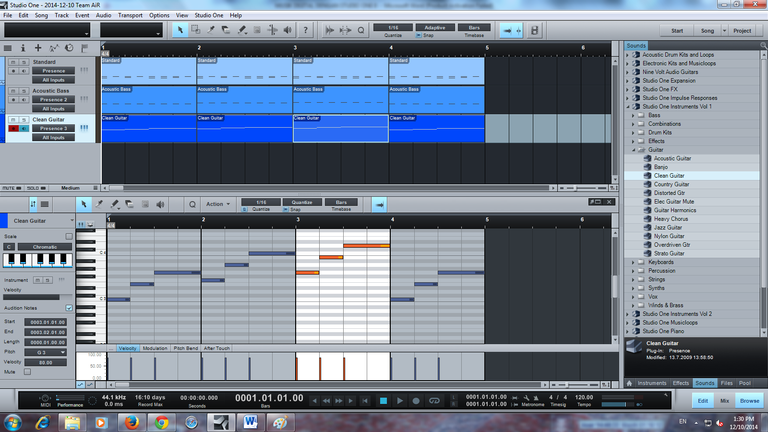Click the Chromatic scale button
Screen dimensions: 768x432
(45, 247)
